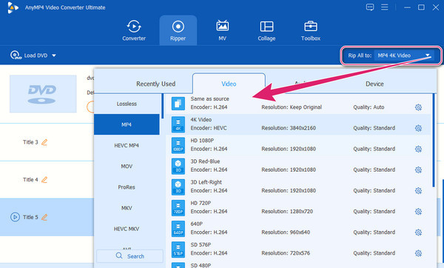The height and width of the screenshot is (268, 444).
Task: Switch to the Ripper module
Action: [178, 30]
